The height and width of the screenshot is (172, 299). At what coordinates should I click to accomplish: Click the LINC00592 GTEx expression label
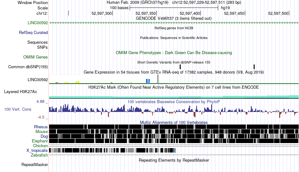pos(37,80)
